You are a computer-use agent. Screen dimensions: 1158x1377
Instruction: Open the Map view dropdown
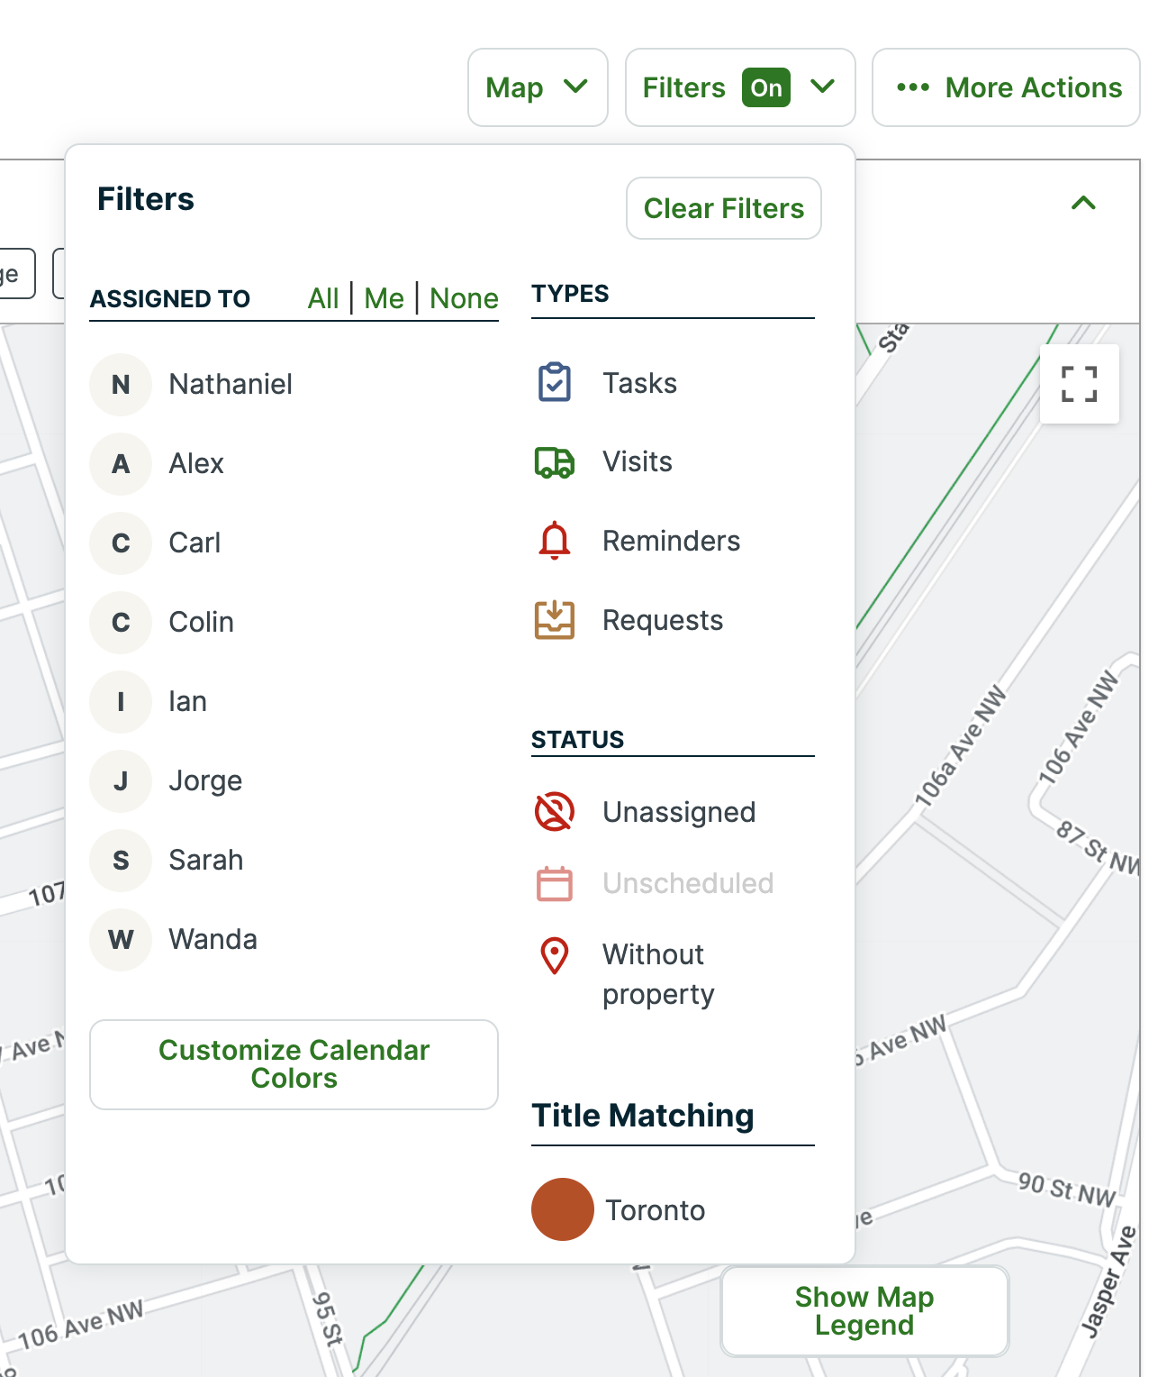click(x=538, y=87)
